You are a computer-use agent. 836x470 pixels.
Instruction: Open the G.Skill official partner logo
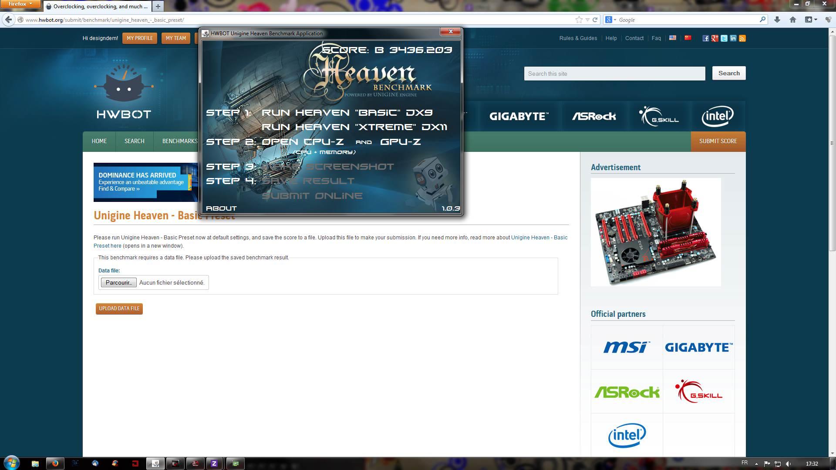698,391
